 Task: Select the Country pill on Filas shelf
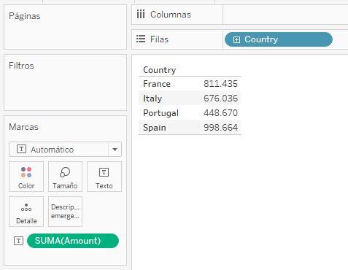[279, 39]
